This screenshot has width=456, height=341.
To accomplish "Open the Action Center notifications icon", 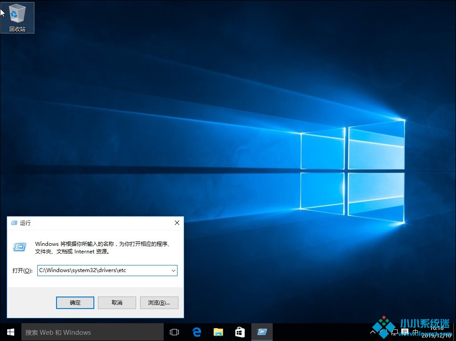I will [404, 332].
